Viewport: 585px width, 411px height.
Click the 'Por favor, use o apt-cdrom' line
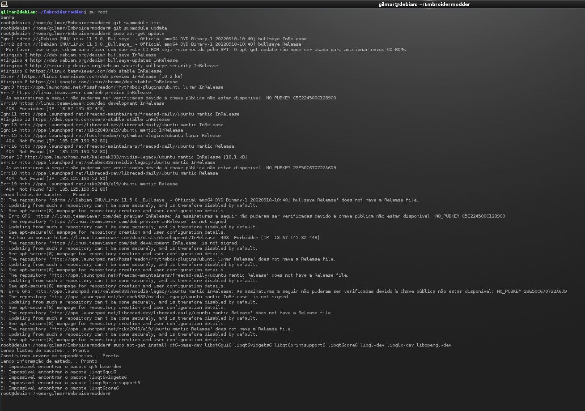tap(206, 50)
